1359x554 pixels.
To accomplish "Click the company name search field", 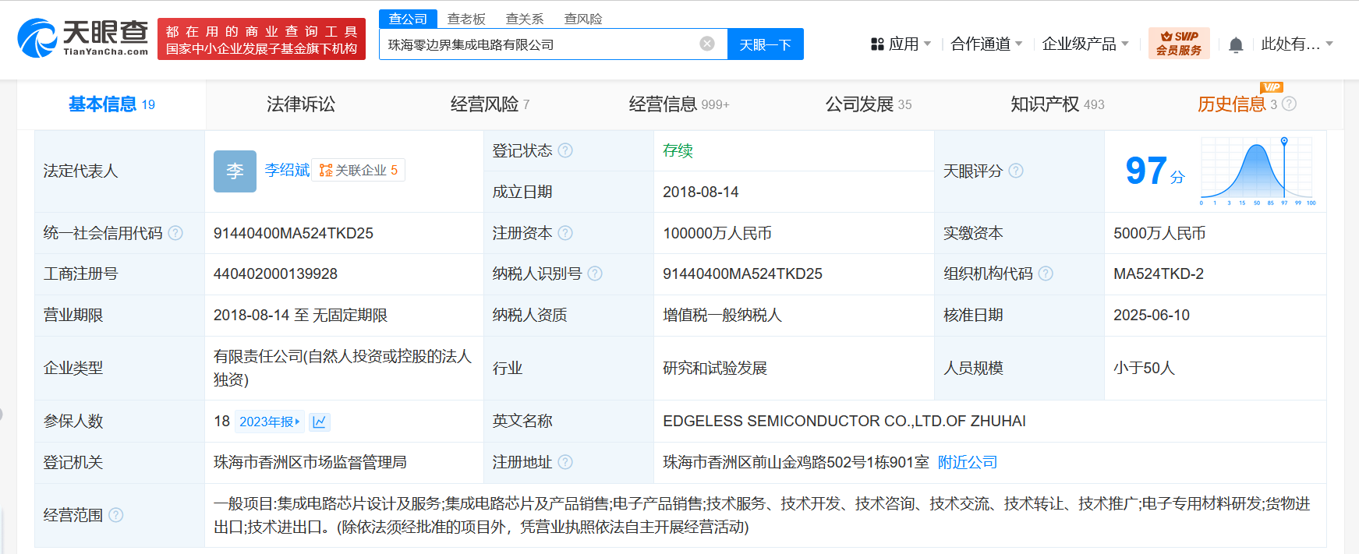I will pyautogui.click(x=538, y=44).
